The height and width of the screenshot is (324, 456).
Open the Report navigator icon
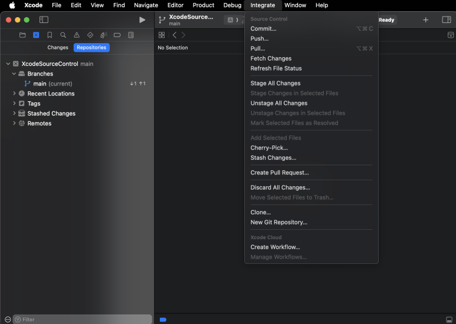pyautogui.click(x=131, y=35)
